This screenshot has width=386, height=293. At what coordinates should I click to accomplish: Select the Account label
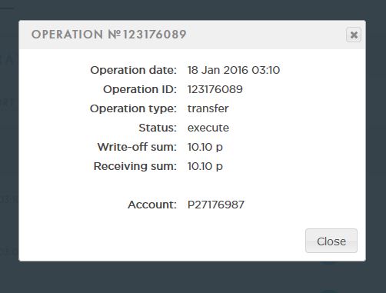point(152,205)
